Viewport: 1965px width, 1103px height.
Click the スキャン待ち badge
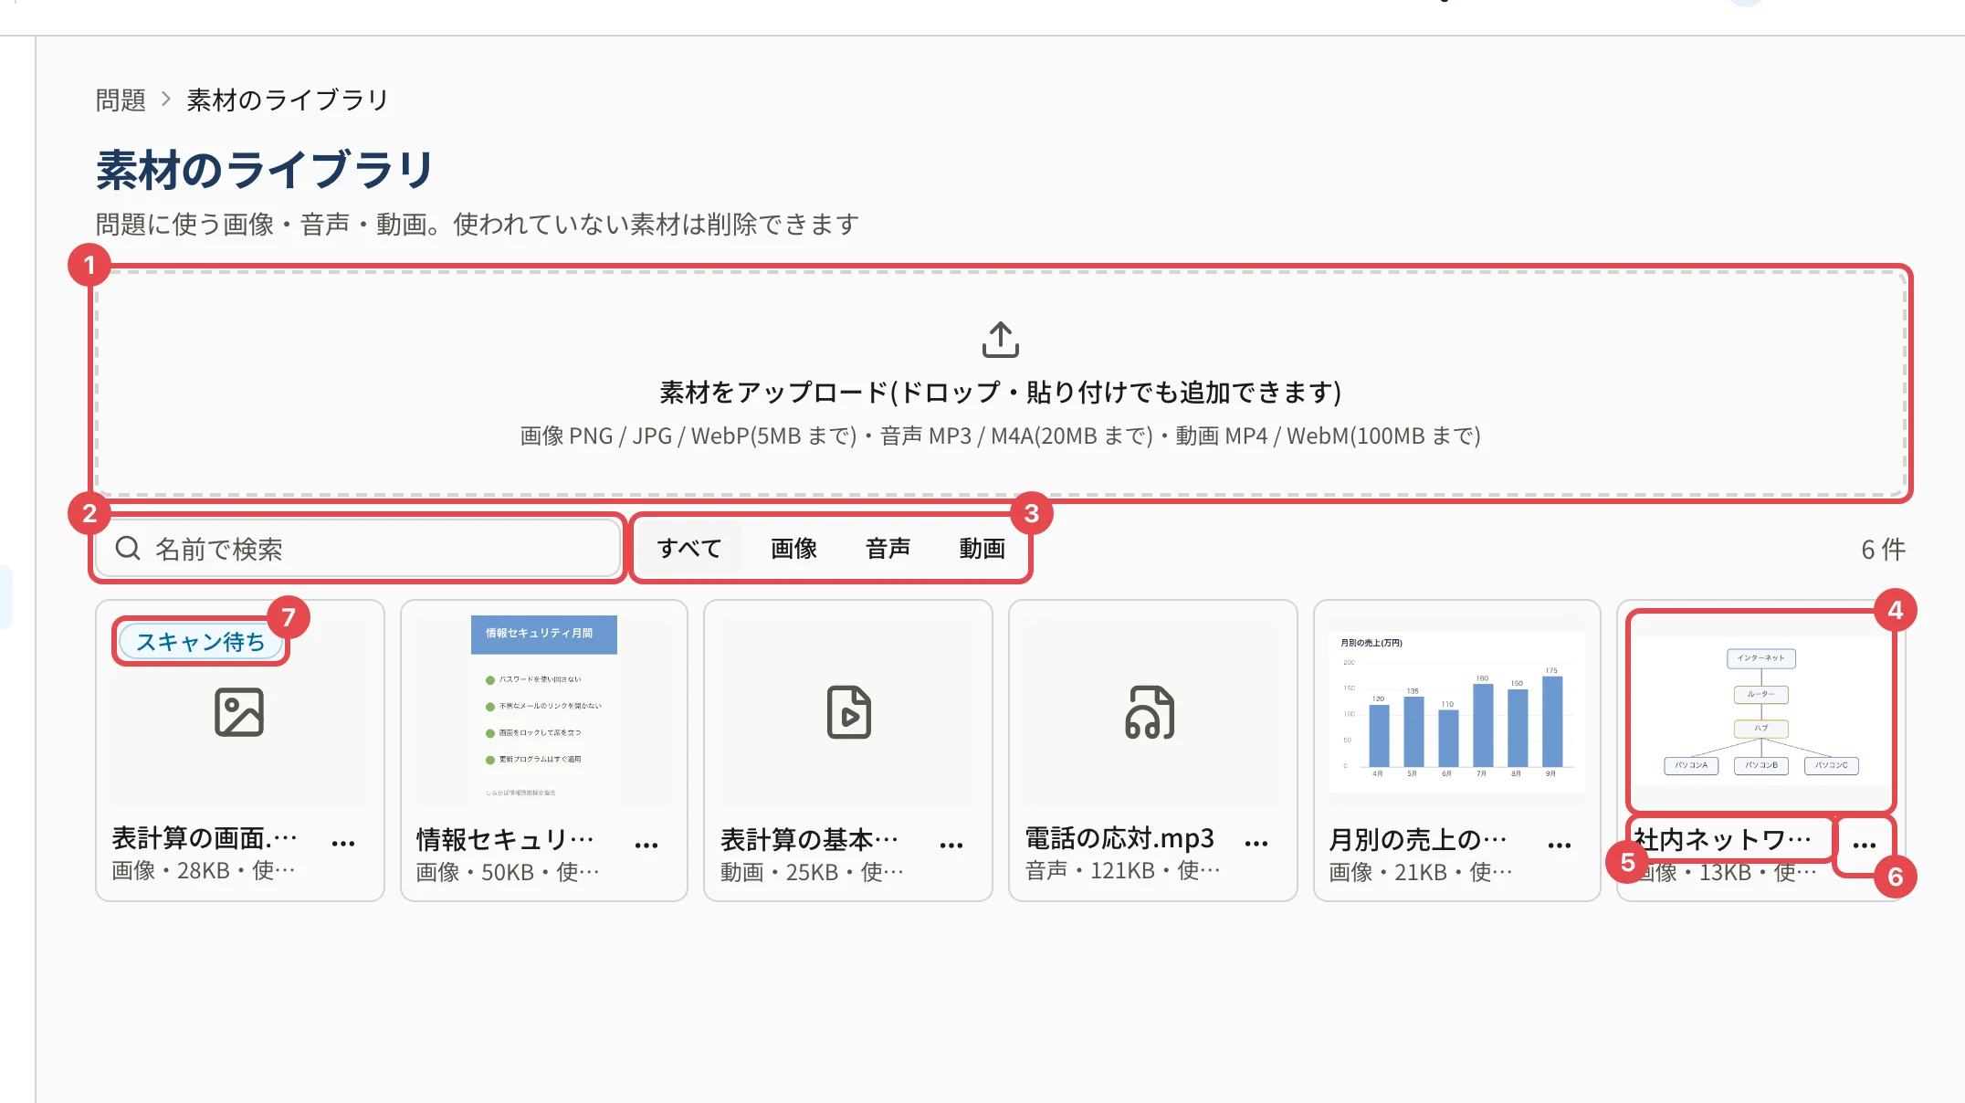click(x=201, y=642)
